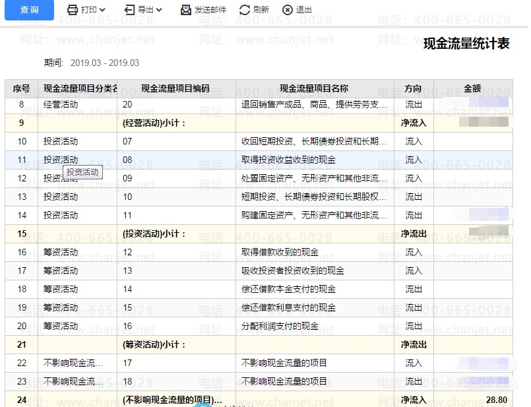
Task: Click the 发送邮件 mail icon
Action: point(186,10)
